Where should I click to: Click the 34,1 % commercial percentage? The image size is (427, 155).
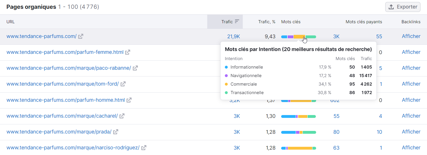click(325, 84)
